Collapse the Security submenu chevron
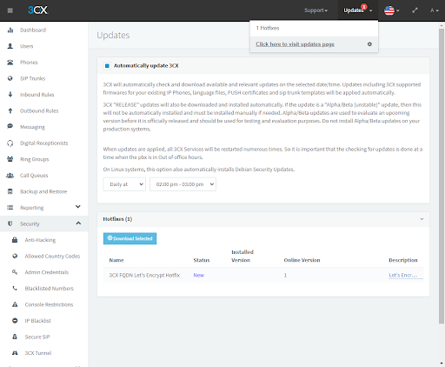The image size is (445, 367). (x=78, y=224)
